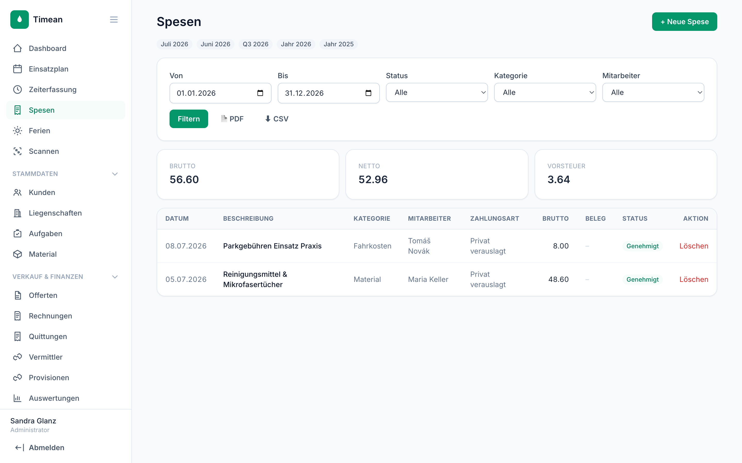Click the Scannen scan-frame icon
The width and height of the screenshot is (742, 463).
tap(18, 151)
